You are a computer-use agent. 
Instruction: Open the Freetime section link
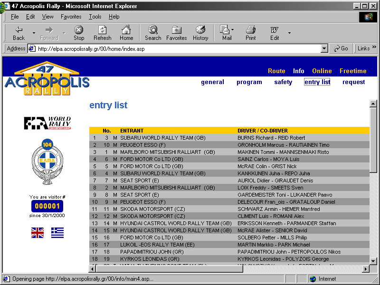click(x=353, y=71)
